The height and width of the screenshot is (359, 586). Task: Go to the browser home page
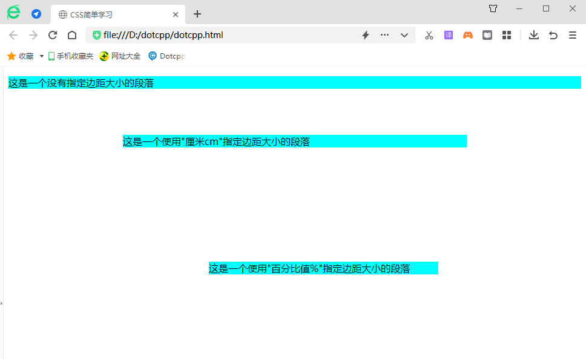[72, 35]
